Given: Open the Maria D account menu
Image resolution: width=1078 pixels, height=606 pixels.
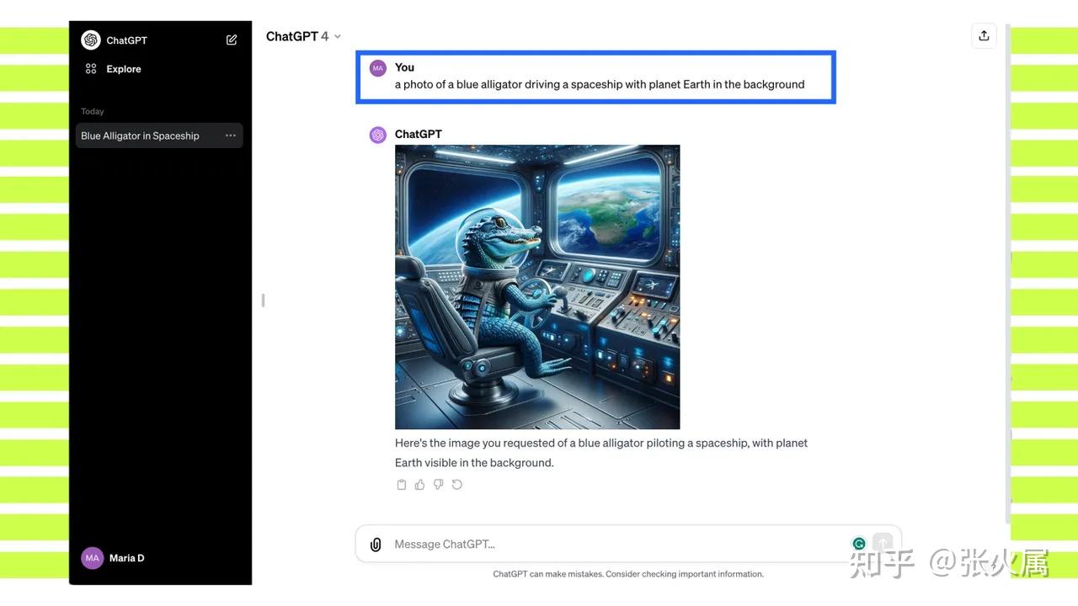Looking at the screenshot, I should (x=113, y=558).
